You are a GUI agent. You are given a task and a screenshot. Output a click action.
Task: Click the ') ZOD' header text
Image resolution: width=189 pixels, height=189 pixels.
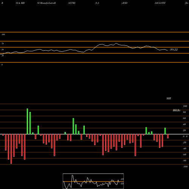click(x=124, y=3)
